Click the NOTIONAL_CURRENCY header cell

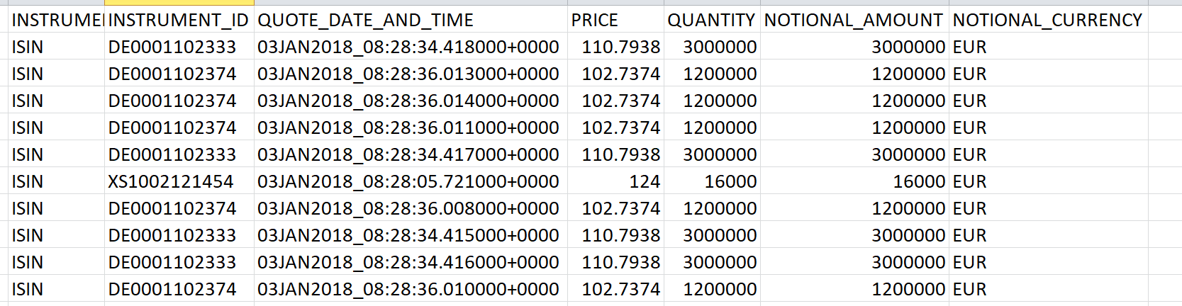pos(1049,20)
